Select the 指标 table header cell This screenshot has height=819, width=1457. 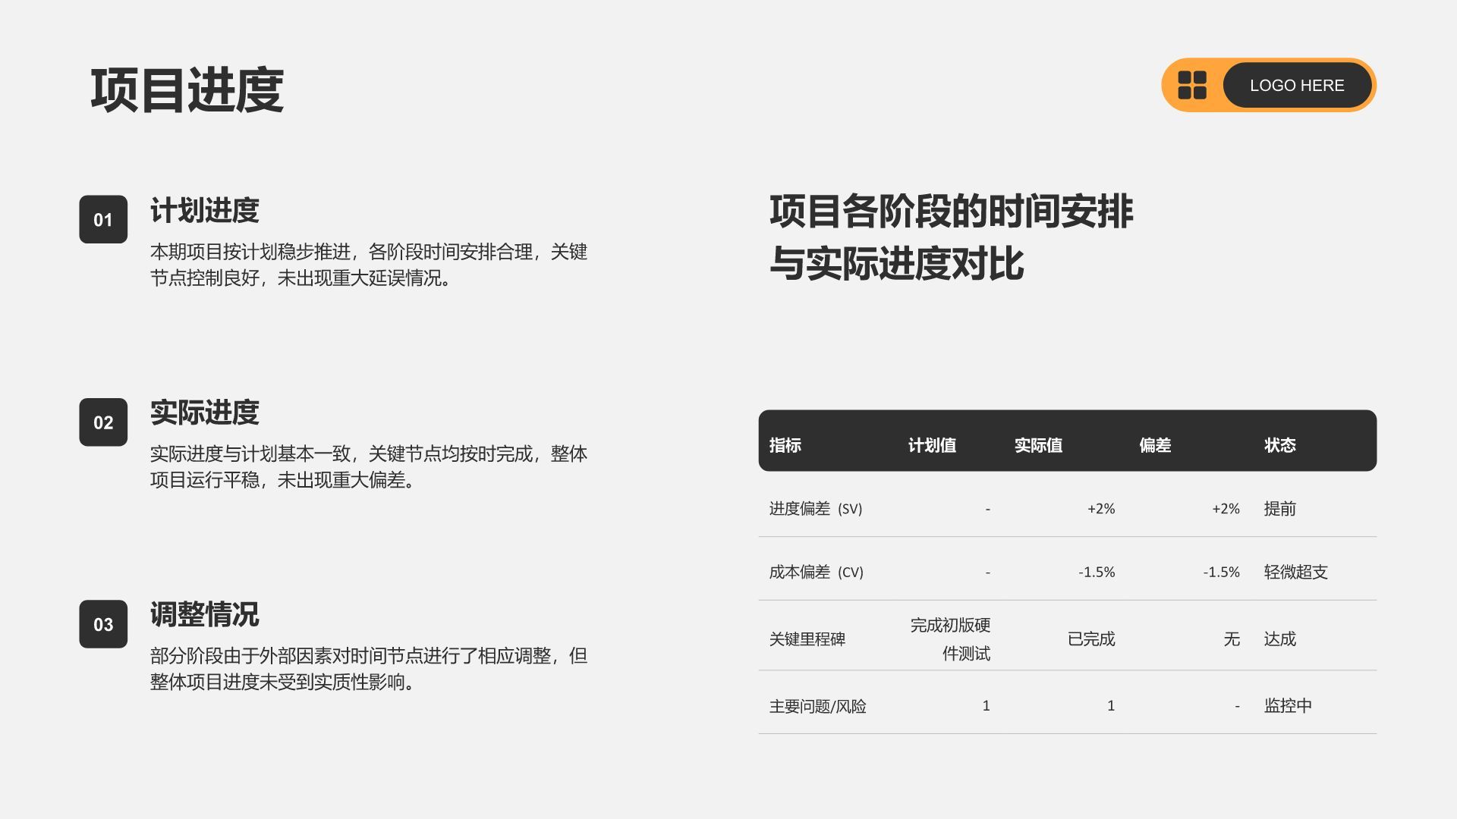tap(785, 445)
